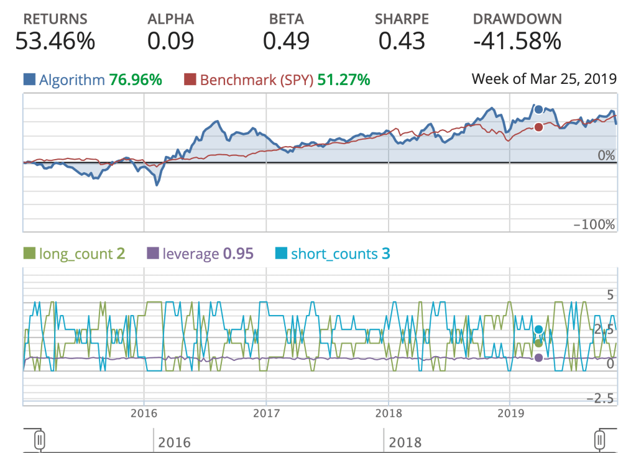Select the green long_count point marker
636x453 pixels.
(538, 343)
